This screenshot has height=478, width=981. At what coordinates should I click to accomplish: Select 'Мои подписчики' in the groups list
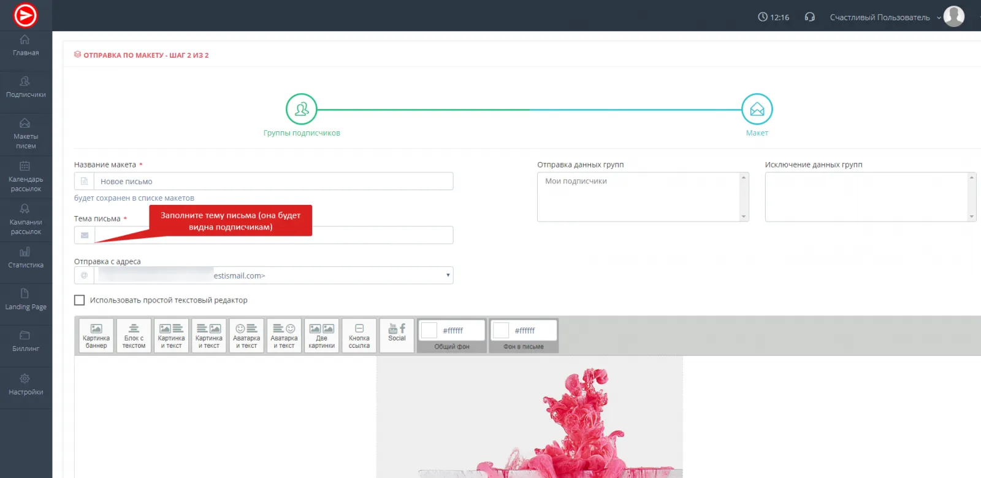click(x=576, y=181)
